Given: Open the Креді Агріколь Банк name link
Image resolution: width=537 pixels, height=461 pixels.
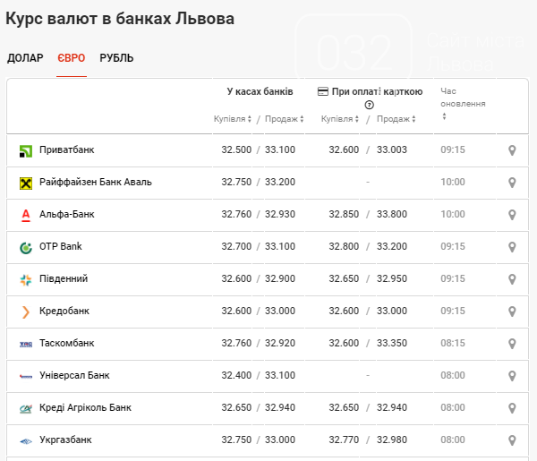Looking at the screenshot, I should coord(85,407).
